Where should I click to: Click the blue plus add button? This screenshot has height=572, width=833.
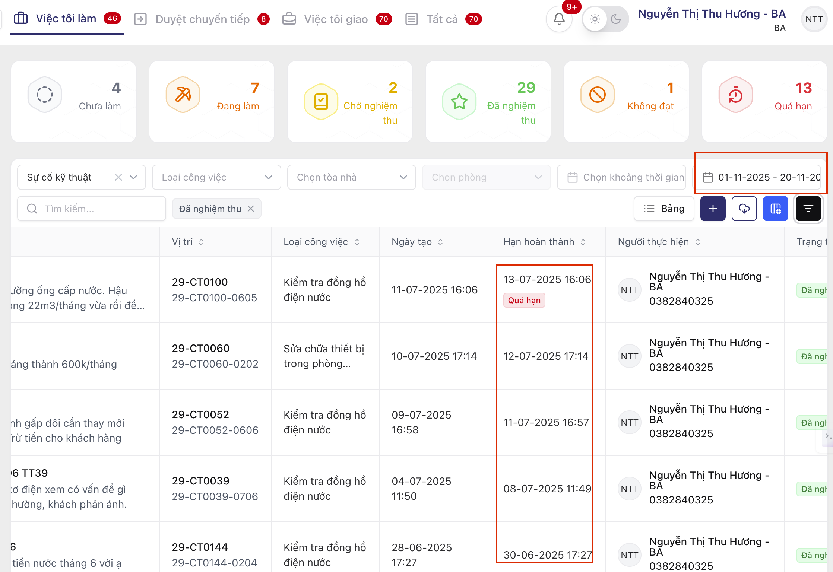coord(713,209)
